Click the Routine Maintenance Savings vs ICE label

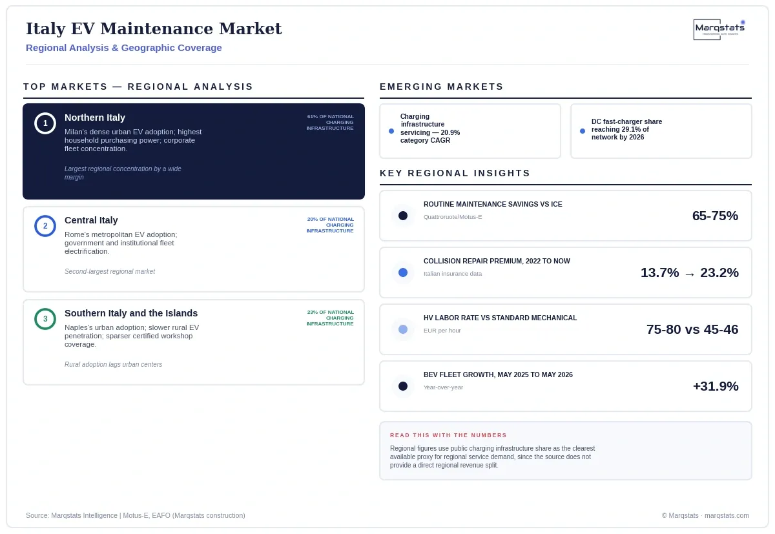493,204
